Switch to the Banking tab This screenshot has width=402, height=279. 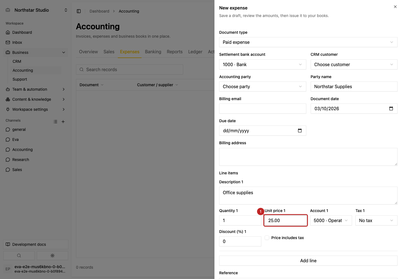click(153, 52)
